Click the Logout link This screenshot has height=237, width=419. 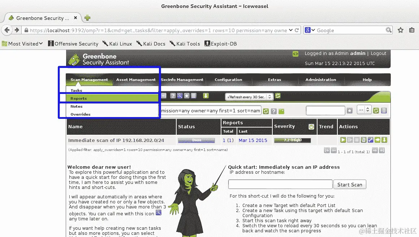pyautogui.click(x=379, y=53)
